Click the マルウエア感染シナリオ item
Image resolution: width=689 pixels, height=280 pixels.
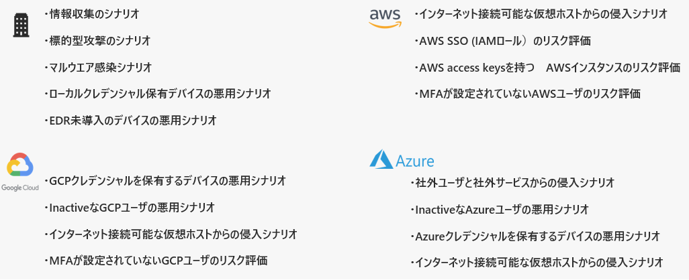(x=100, y=67)
